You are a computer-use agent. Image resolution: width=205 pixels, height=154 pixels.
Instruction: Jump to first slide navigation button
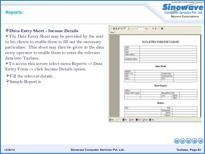coord(177,141)
